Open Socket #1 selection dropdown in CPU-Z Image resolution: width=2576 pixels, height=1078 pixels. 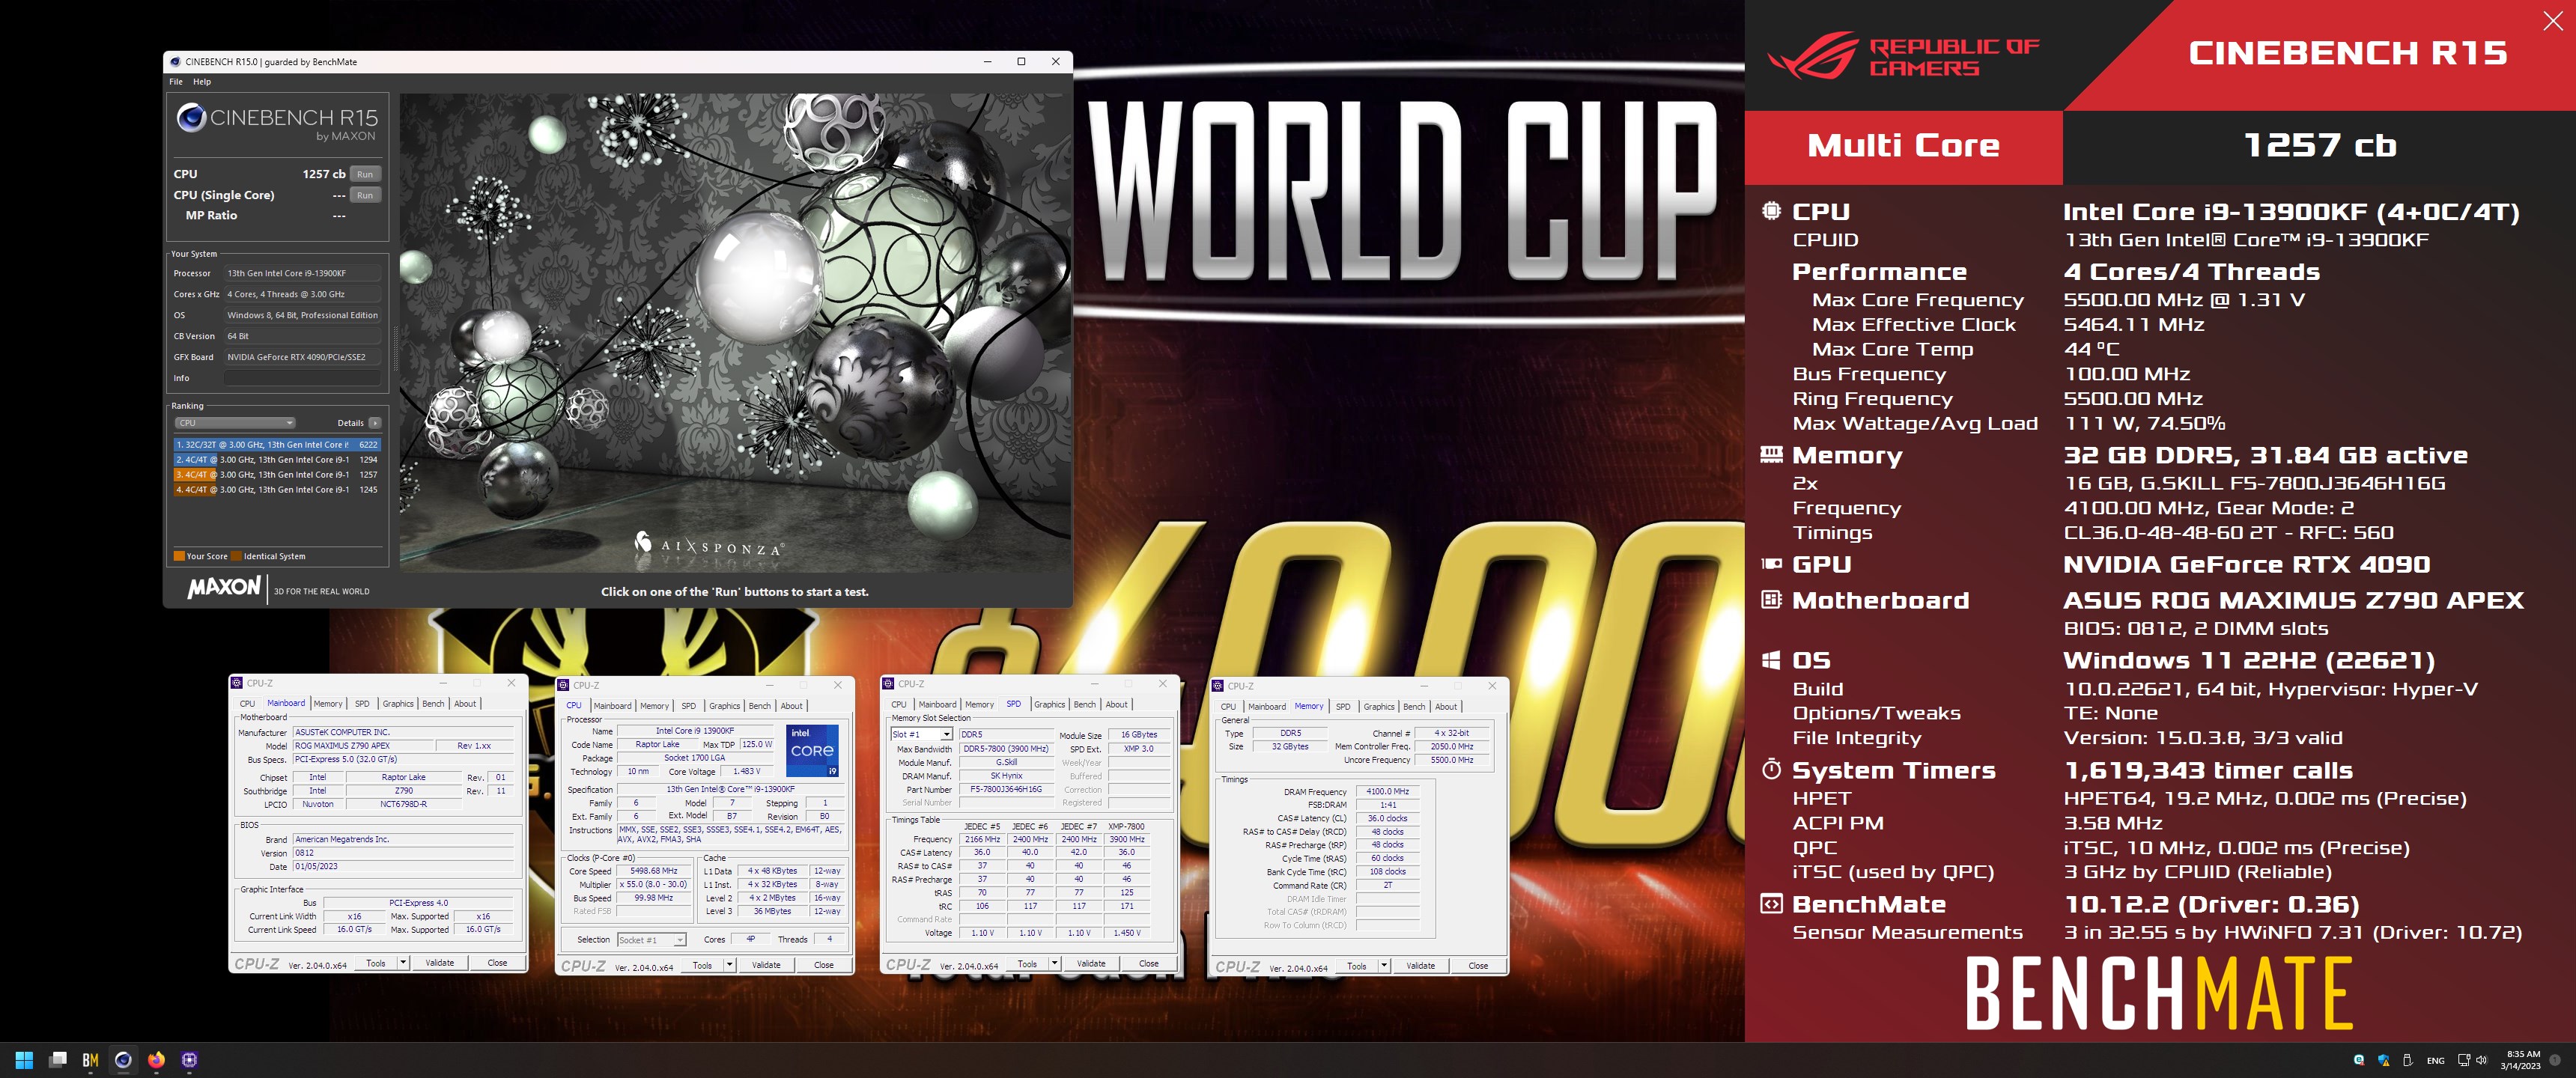click(651, 940)
